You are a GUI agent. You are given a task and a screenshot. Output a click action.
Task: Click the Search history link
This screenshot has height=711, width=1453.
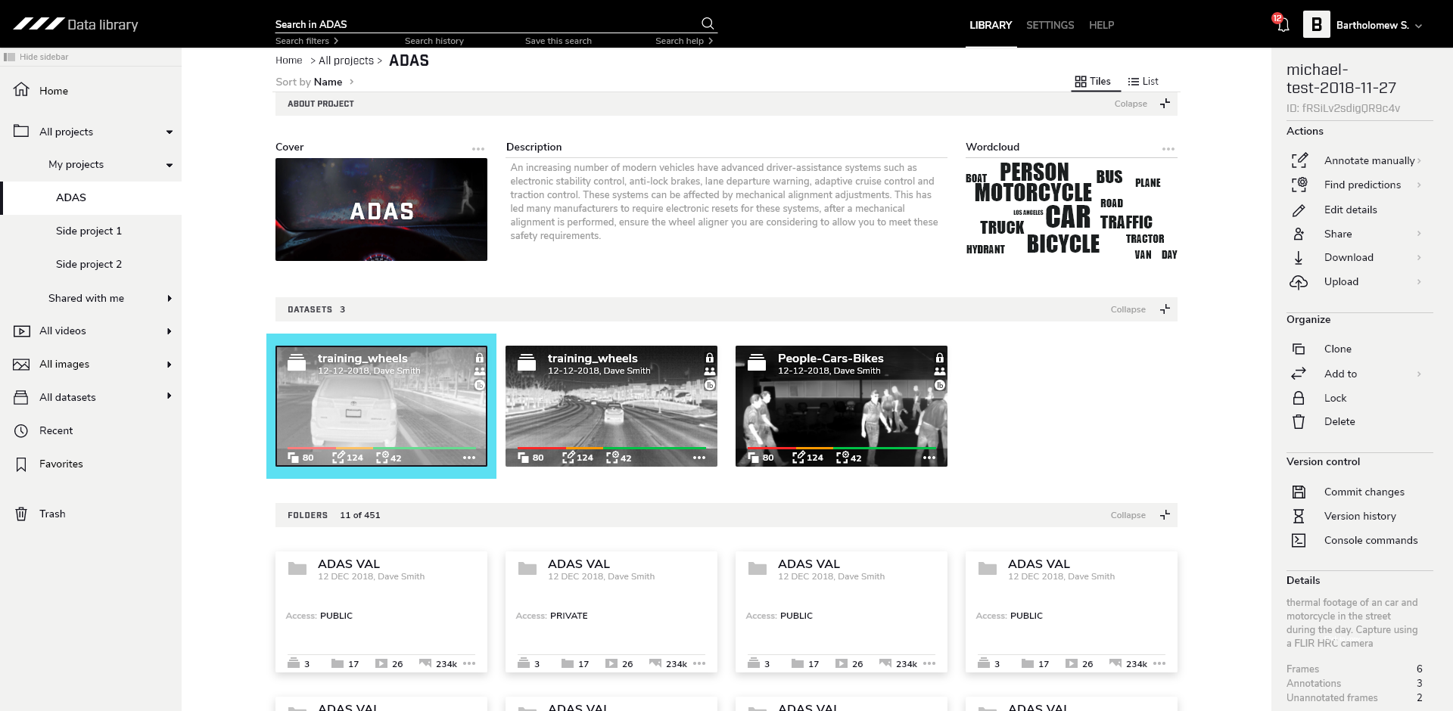pyautogui.click(x=434, y=41)
